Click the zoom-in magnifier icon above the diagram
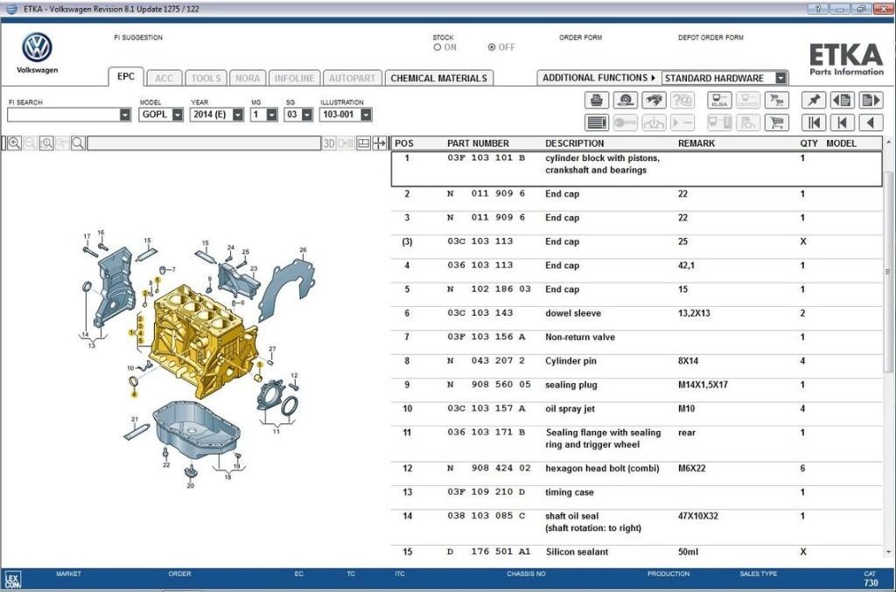Image resolution: width=896 pixels, height=592 pixels. [13, 143]
